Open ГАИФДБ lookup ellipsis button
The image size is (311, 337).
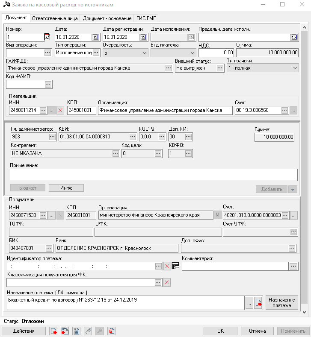[169, 68]
